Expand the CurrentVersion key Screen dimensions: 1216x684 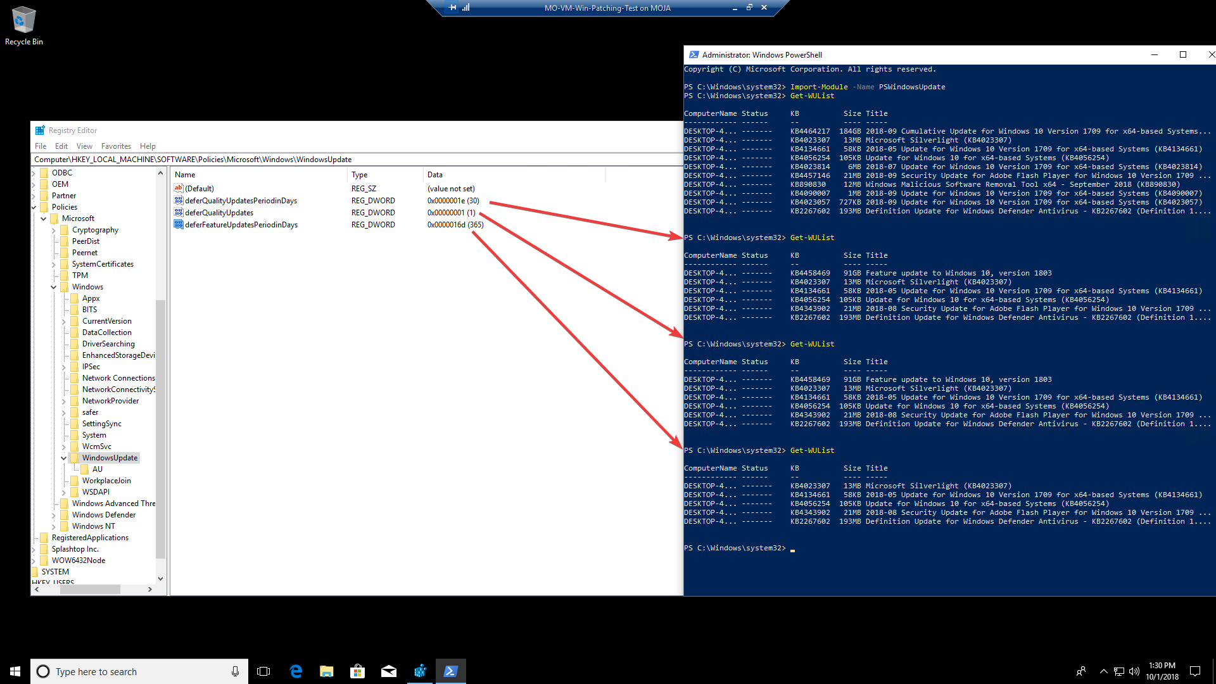(x=64, y=321)
